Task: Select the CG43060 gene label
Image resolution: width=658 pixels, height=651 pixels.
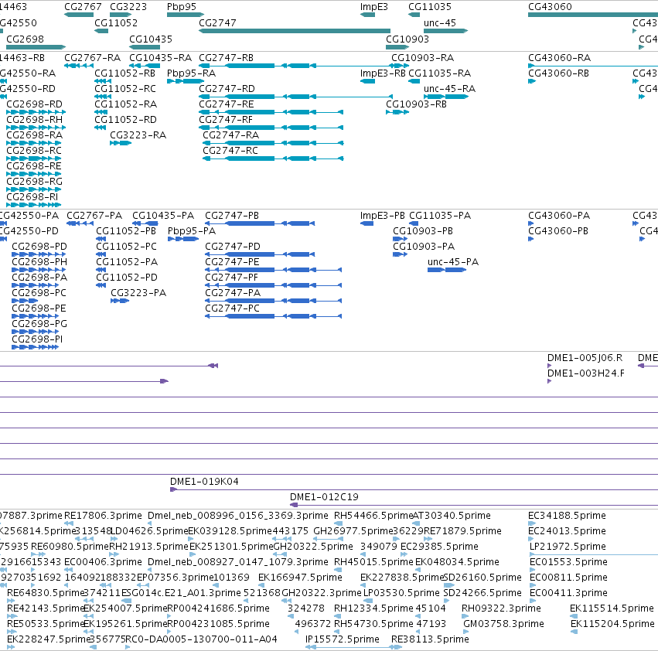Action: click(x=550, y=7)
